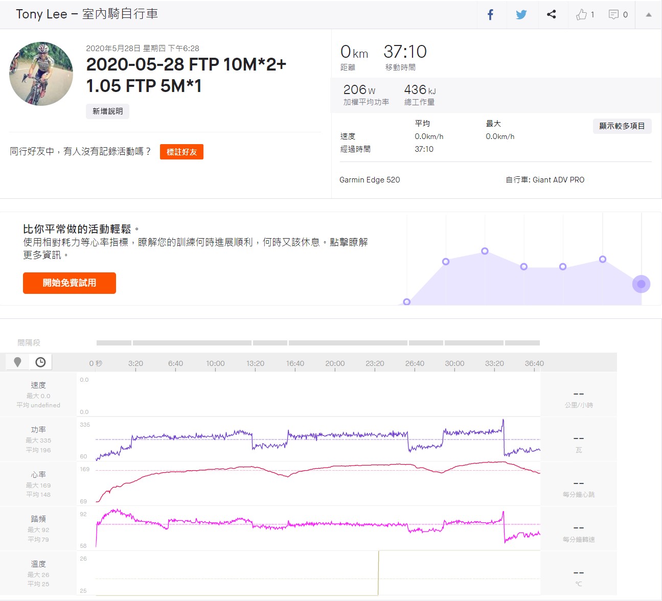Select the 心率 heart rate chart label
Image resolution: width=662 pixels, height=601 pixels.
(38, 475)
